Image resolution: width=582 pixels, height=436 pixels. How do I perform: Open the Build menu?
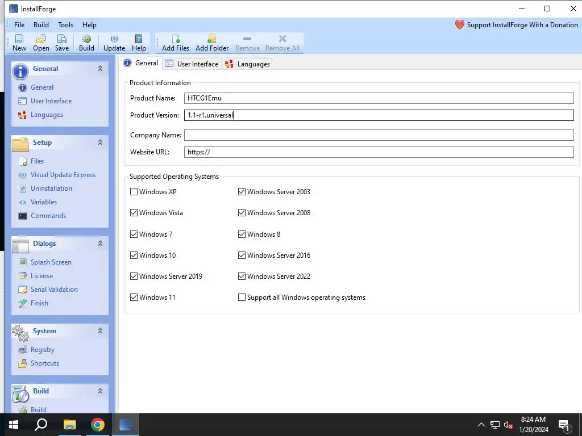click(x=41, y=25)
